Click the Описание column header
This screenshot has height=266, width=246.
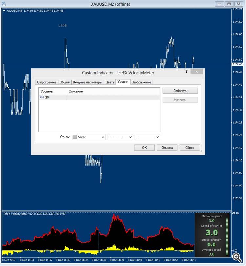pyautogui.click(x=113, y=91)
